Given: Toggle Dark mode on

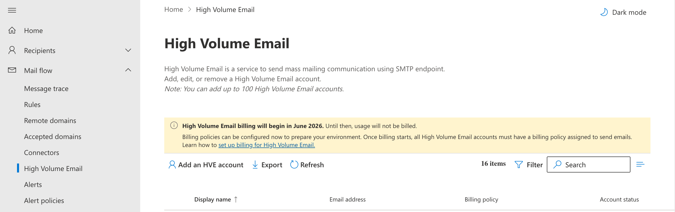Looking at the screenshot, I should (623, 12).
